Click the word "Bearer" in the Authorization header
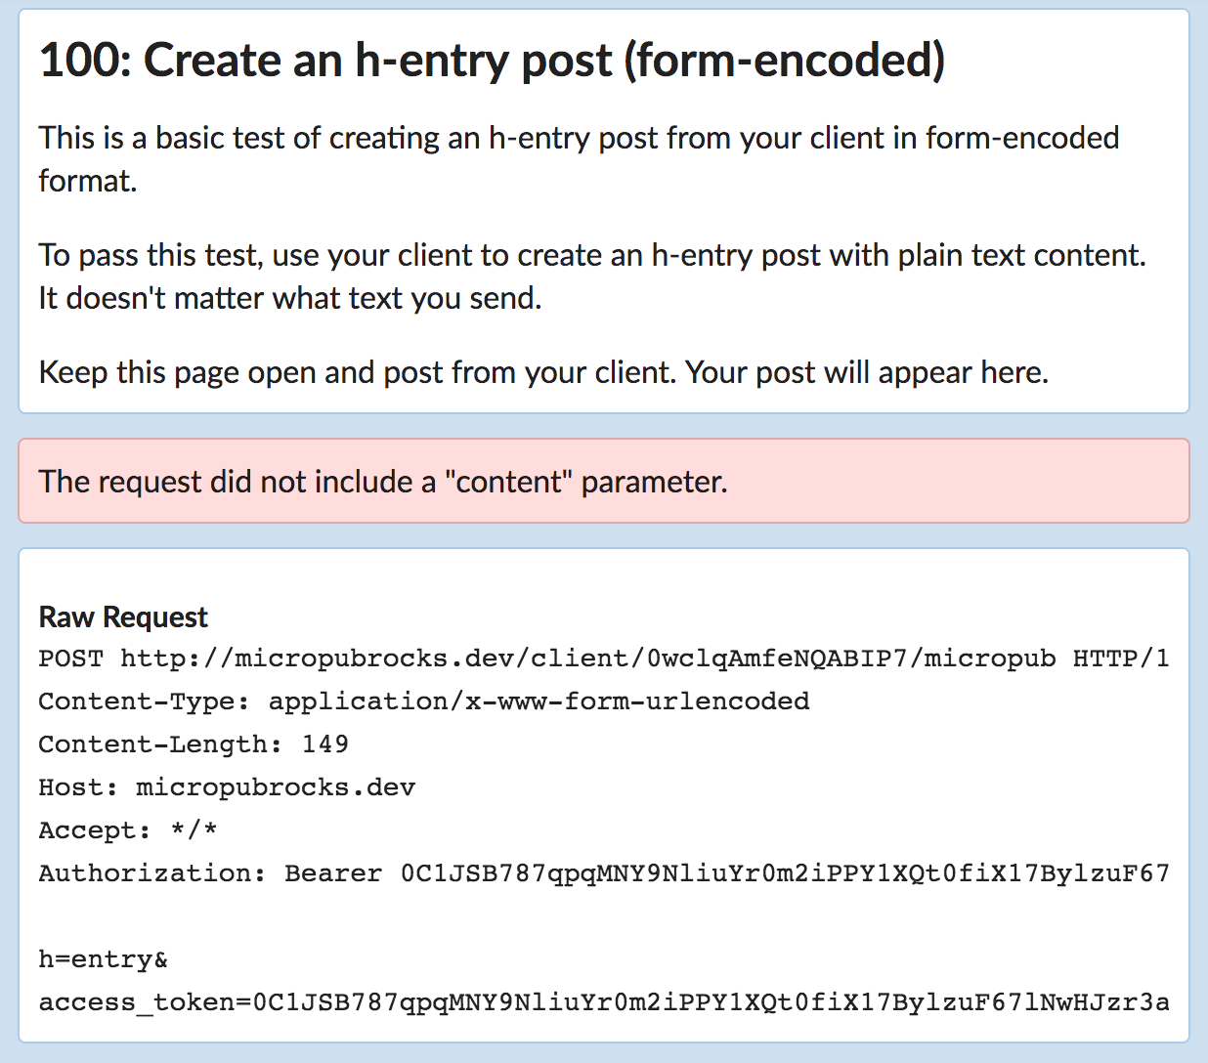 [333, 873]
